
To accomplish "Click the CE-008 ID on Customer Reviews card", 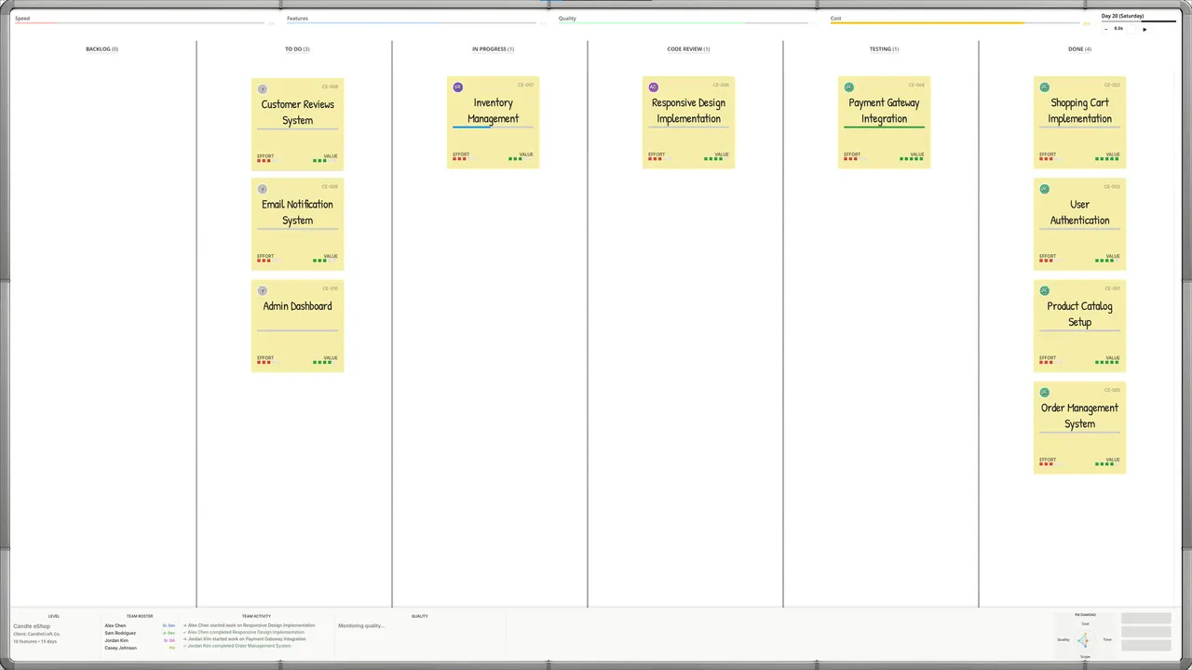I will (x=331, y=87).
